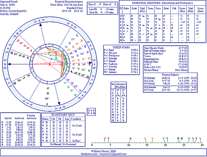This screenshot has height=157, width=207.
Task: Click the FIXED STARS heading
Action: (x=121, y=47)
